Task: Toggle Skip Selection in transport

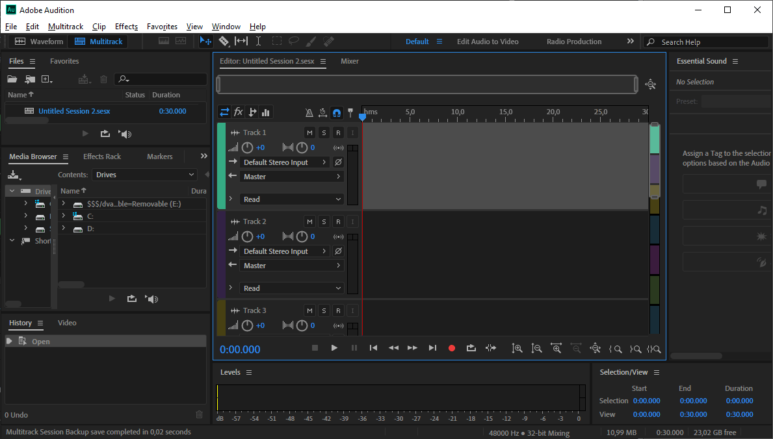Action: point(490,348)
